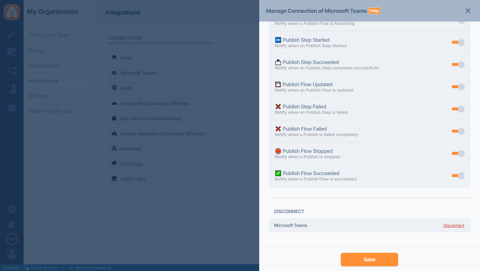Screen dimensions: 480x271
Task: Click the App Store Connect apple icon
Action: (114, 118)
